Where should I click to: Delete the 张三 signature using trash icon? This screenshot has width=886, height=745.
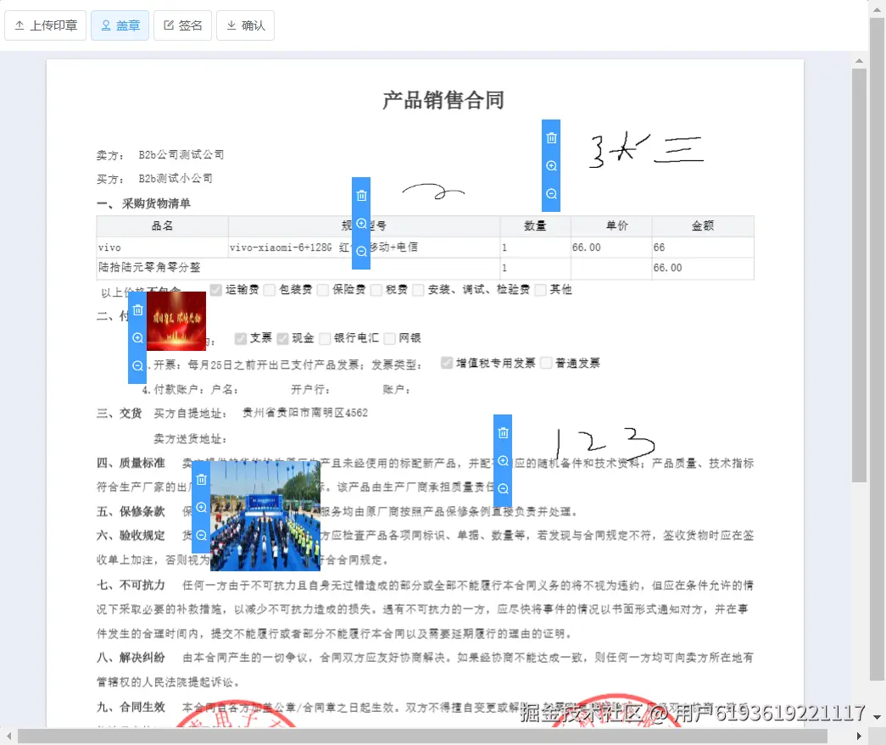tap(551, 138)
